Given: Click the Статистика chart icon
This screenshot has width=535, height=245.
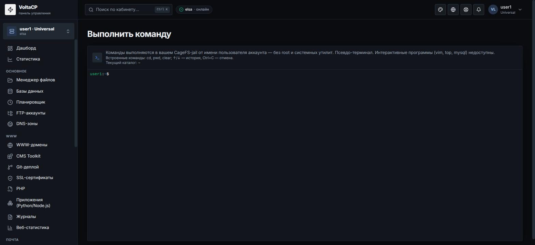Looking at the screenshot, I should point(10,59).
